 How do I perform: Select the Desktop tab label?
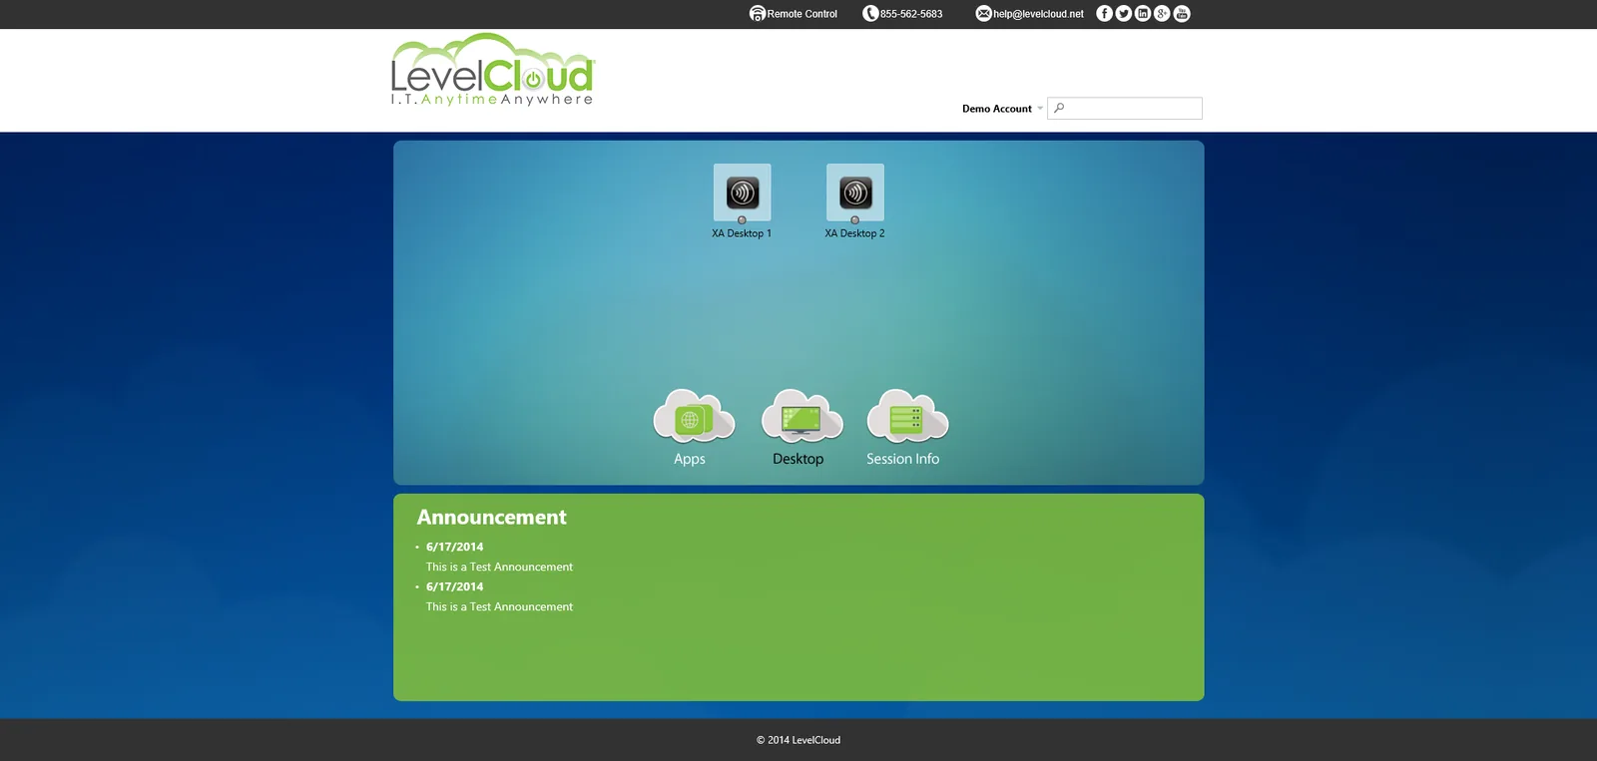(x=798, y=459)
